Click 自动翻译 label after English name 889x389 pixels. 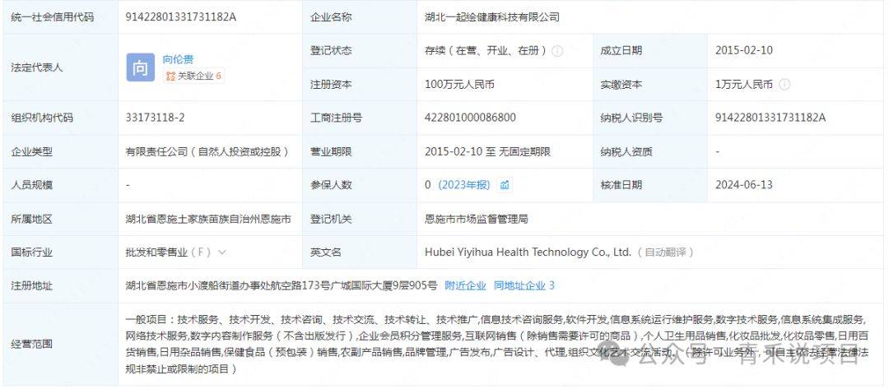665,252
